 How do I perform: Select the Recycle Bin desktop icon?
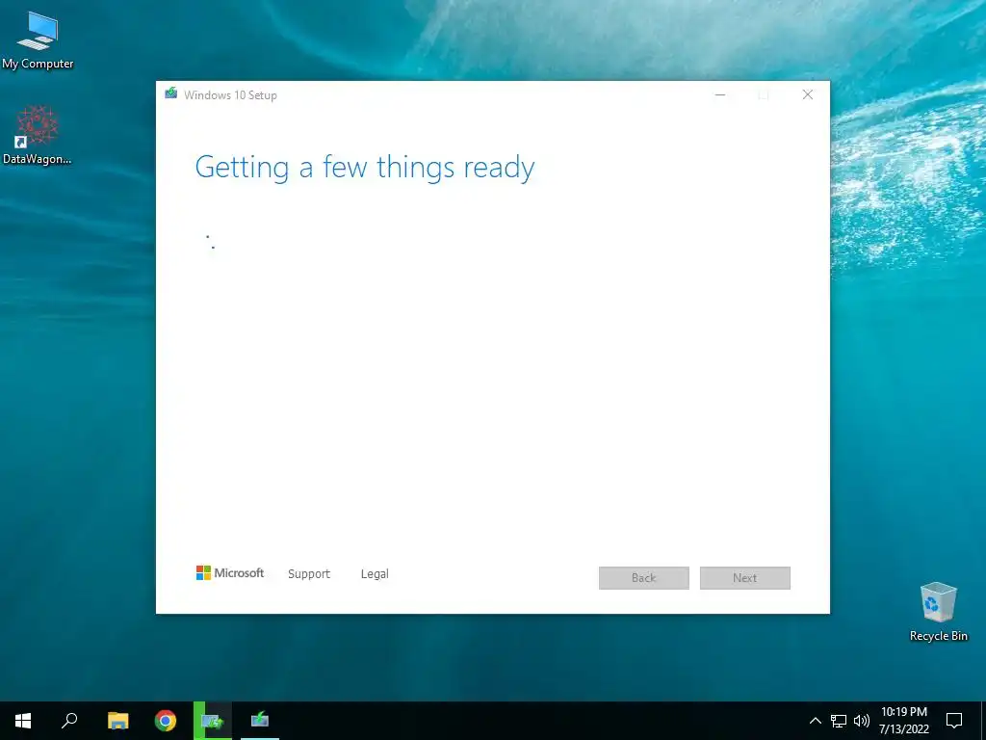point(938,612)
